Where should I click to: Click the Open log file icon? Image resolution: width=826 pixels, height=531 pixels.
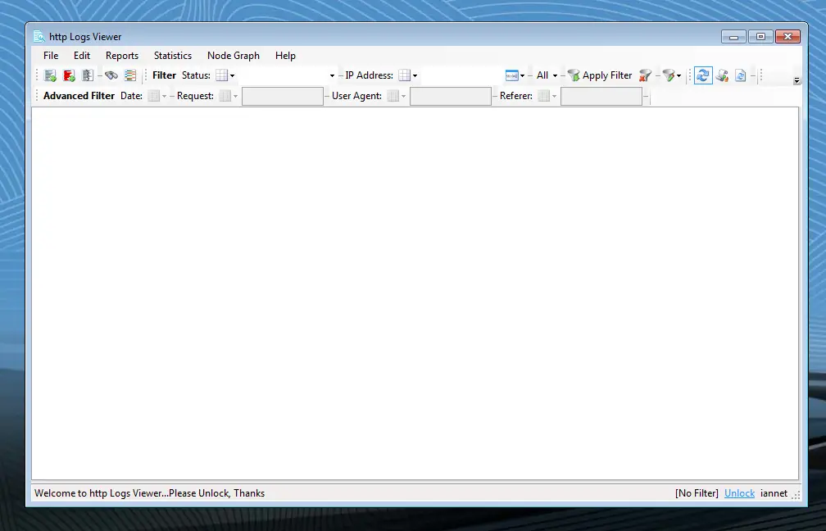point(50,75)
